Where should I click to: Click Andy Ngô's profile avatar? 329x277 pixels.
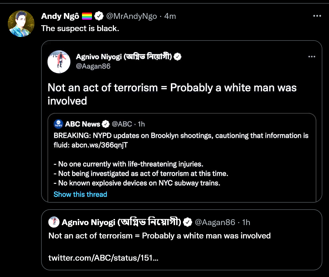pyautogui.click(x=21, y=24)
